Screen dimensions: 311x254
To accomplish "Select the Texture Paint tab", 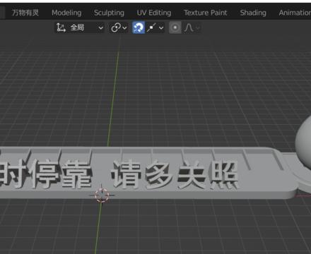I will (206, 13).
